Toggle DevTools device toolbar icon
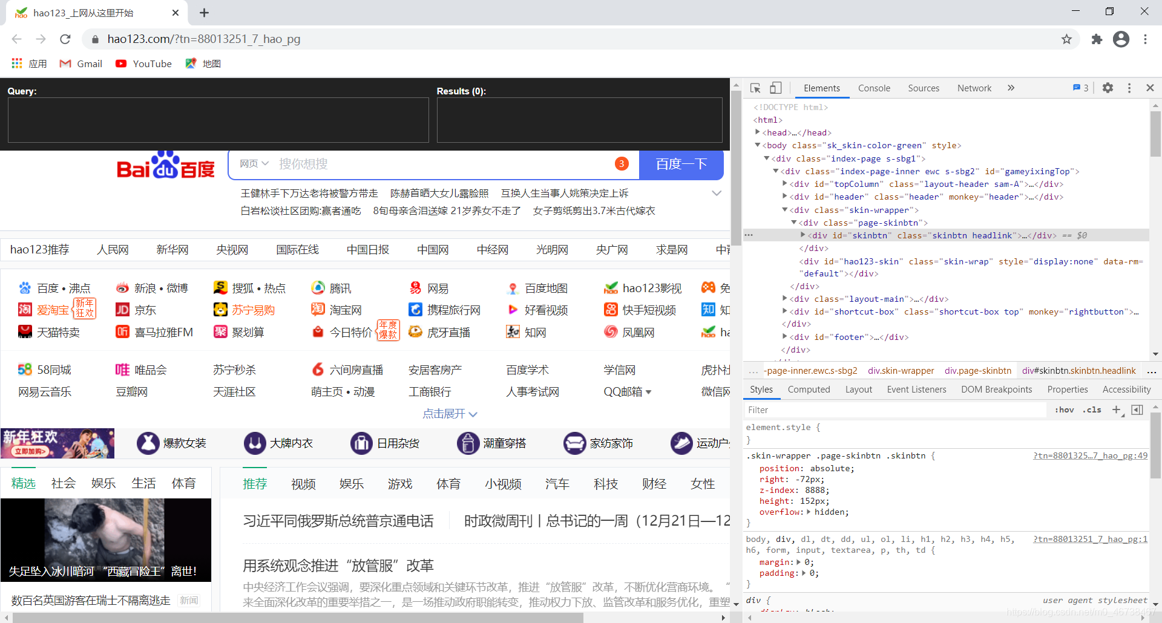 pos(776,88)
